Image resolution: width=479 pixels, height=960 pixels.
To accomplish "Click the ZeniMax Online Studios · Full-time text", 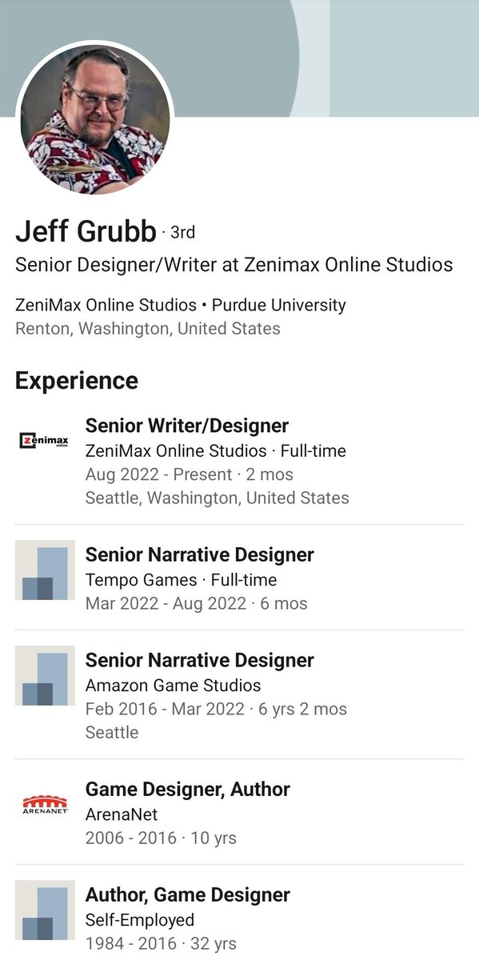I will click(x=216, y=450).
